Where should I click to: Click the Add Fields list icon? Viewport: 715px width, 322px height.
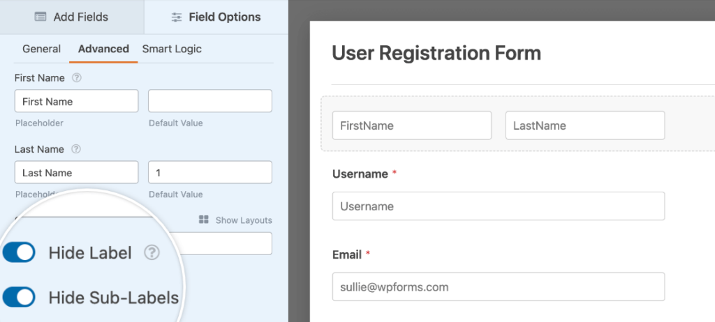pos(40,17)
